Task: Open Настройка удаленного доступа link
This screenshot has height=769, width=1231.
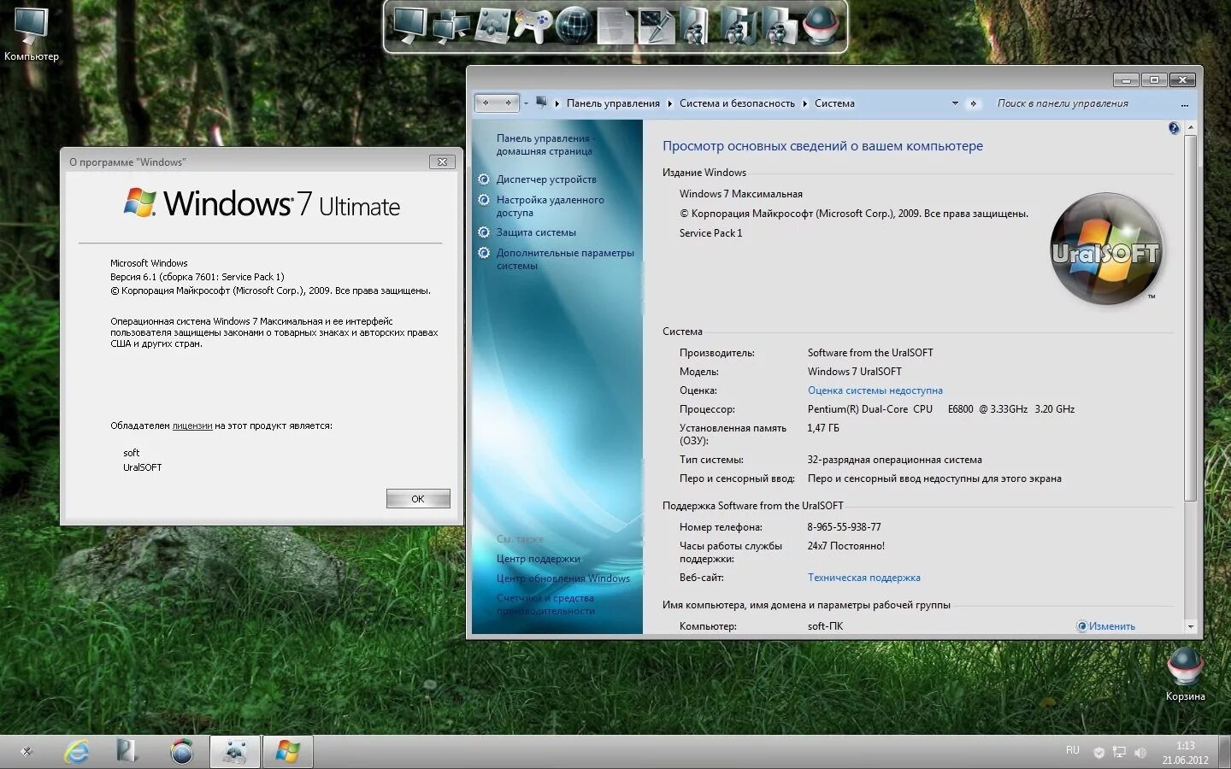Action: coord(550,206)
